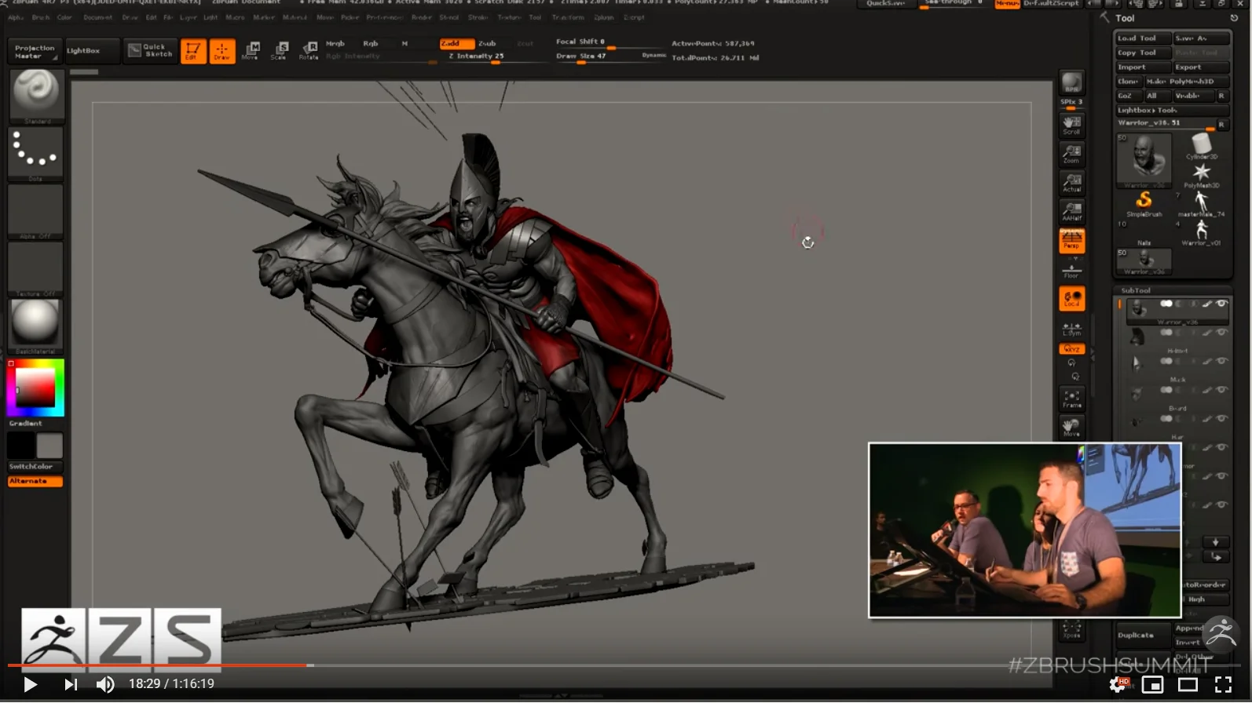Screen dimensions: 1252x703
Task: Enable miniplayer mode
Action: (1152, 685)
